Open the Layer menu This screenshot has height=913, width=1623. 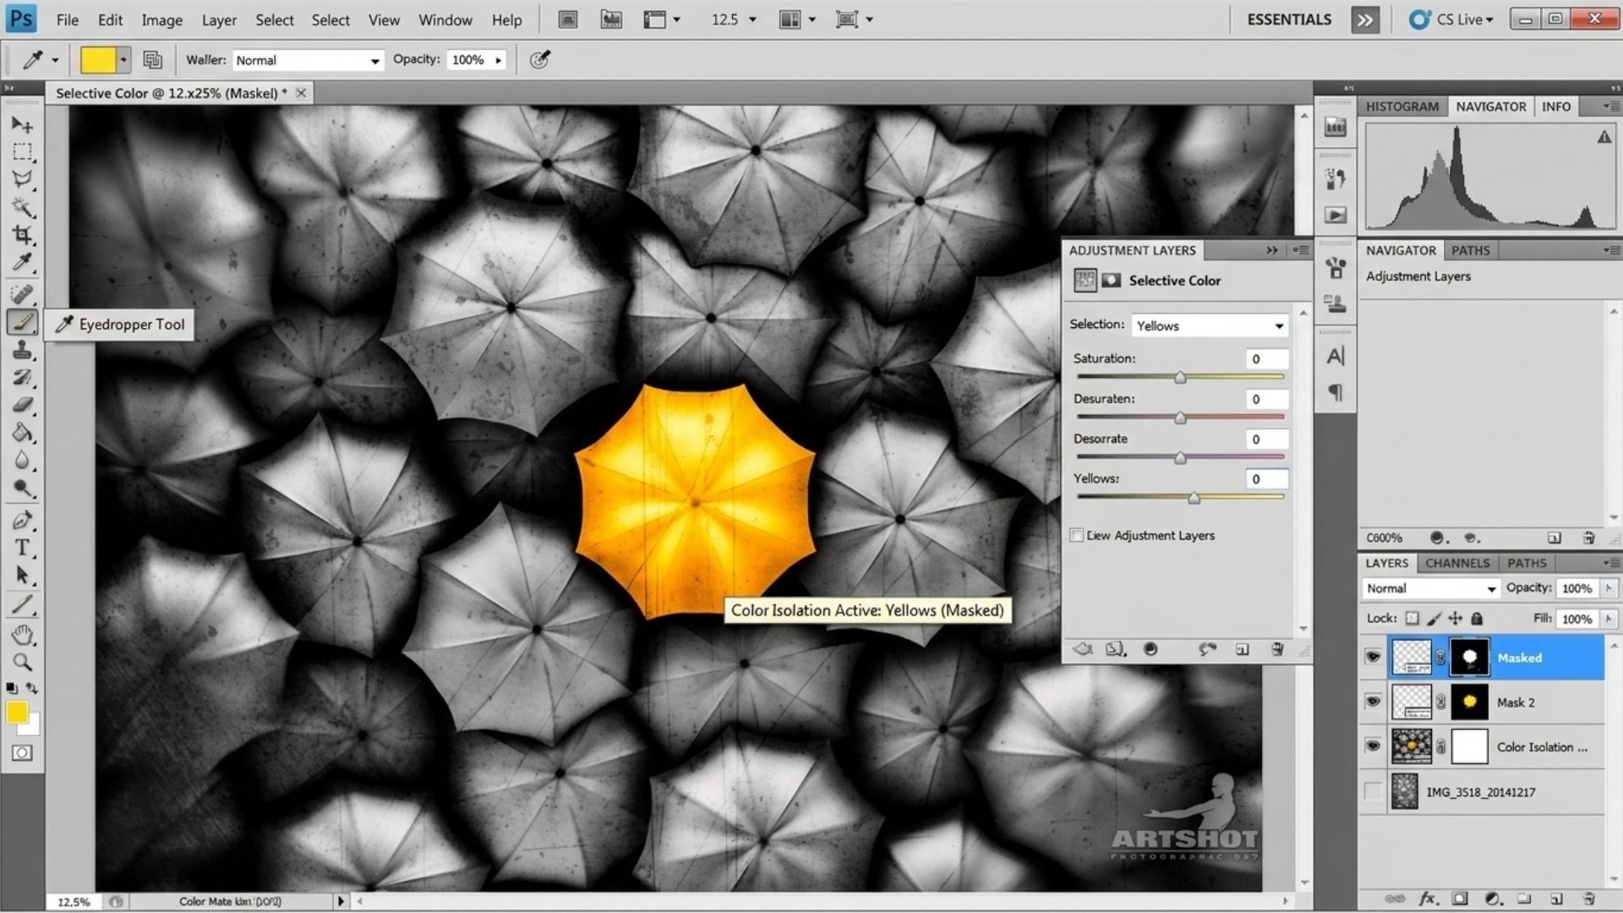(219, 19)
